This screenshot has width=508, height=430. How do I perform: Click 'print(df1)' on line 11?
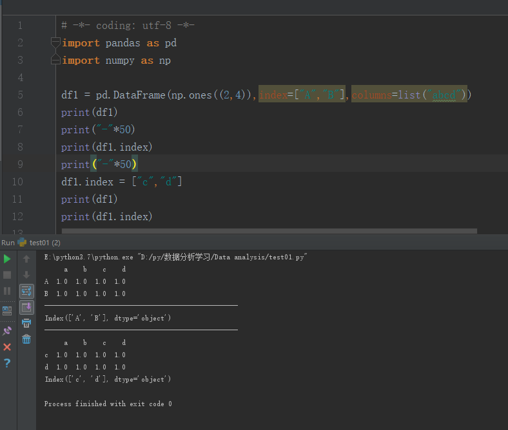click(x=90, y=200)
